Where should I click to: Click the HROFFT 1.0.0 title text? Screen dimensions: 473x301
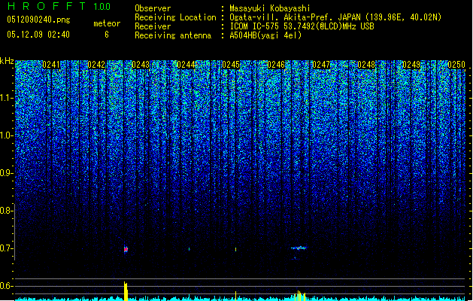point(59,6)
